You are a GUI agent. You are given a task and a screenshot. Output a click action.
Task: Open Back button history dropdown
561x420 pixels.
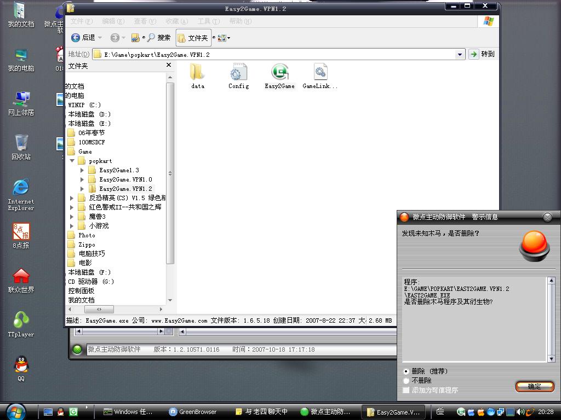pyautogui.click(x=100, y=38)
